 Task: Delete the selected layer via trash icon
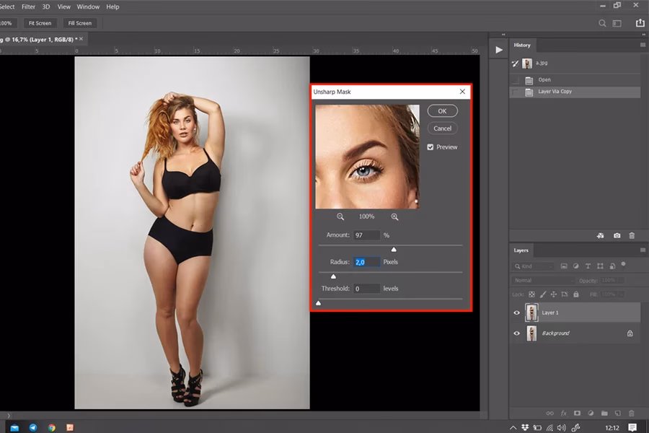tap(633, 412)
